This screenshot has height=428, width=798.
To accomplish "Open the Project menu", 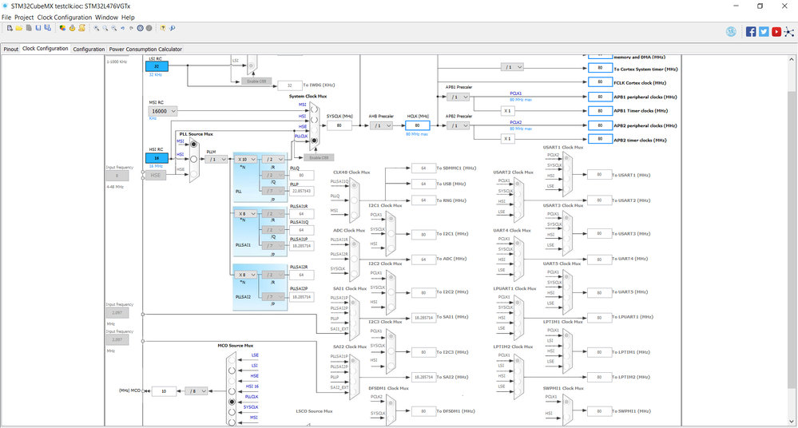I will (24, 18).
